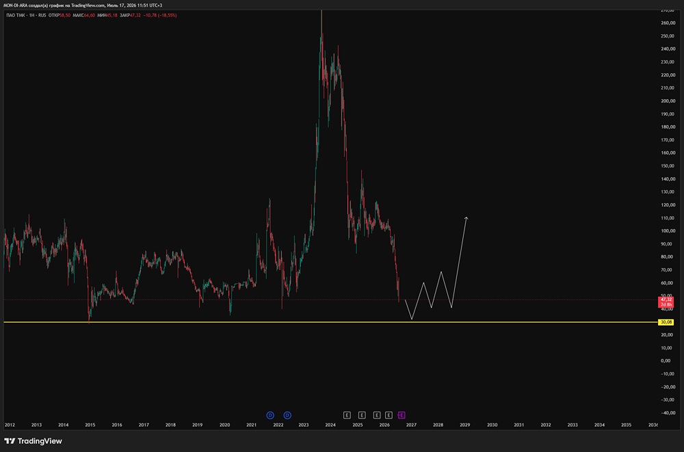
Task: Click the TradingView logo
Action: tap(33, 441)
